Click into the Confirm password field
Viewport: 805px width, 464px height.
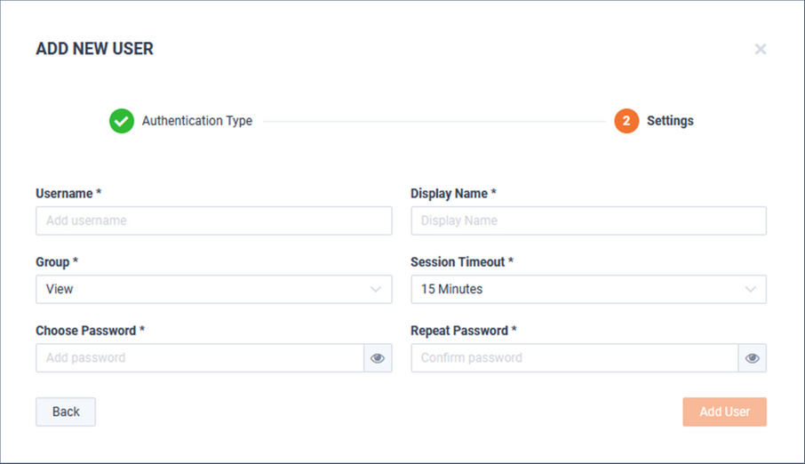(x=575, y=358)
